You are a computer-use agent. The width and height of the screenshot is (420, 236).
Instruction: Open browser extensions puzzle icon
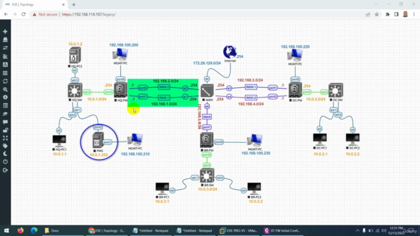click(387, 14)
